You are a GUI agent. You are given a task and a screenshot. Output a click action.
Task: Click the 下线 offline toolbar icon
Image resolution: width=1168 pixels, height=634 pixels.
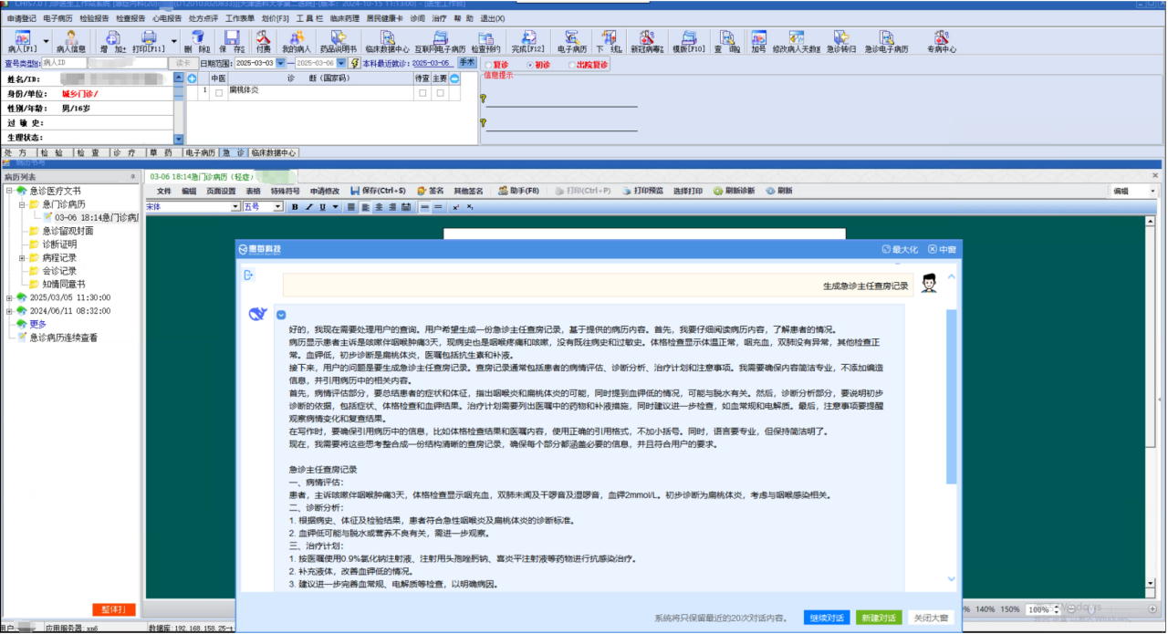pos(610,41)
